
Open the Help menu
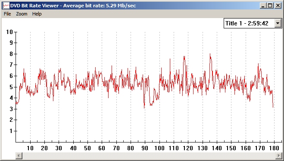pos(37,14)
